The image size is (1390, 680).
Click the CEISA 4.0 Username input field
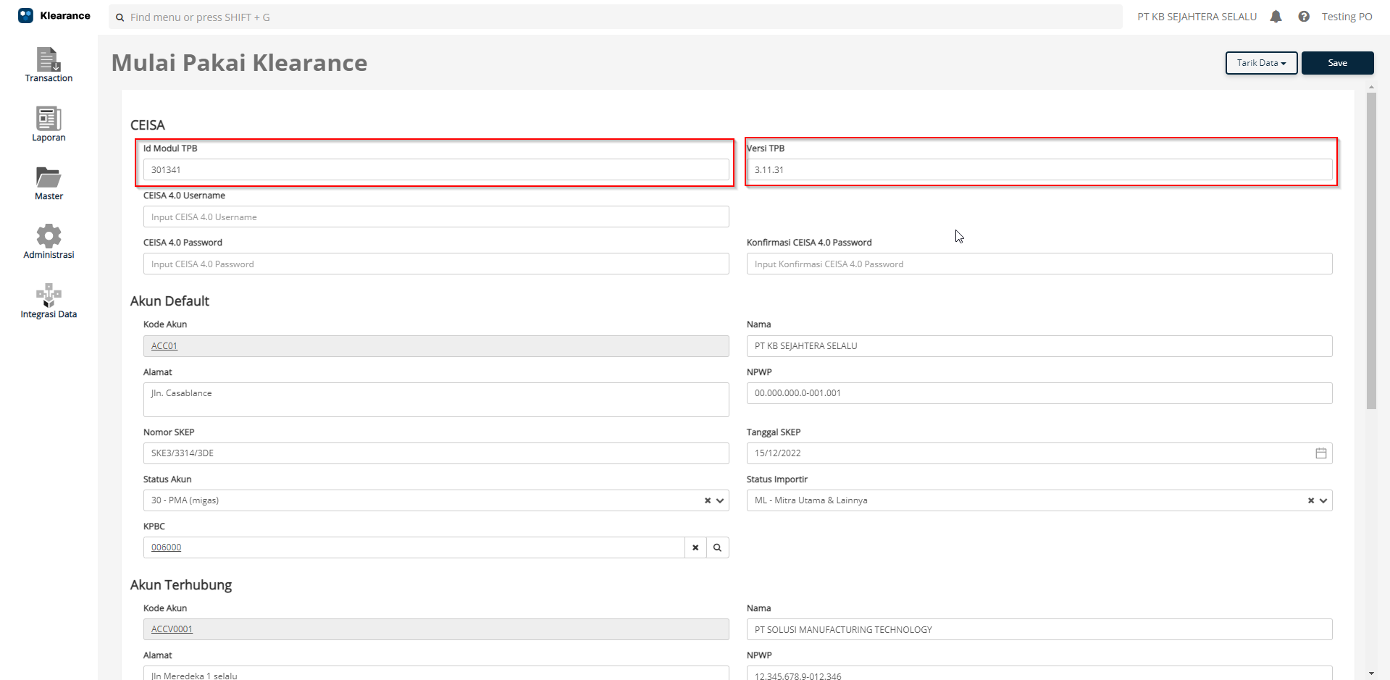435,217
